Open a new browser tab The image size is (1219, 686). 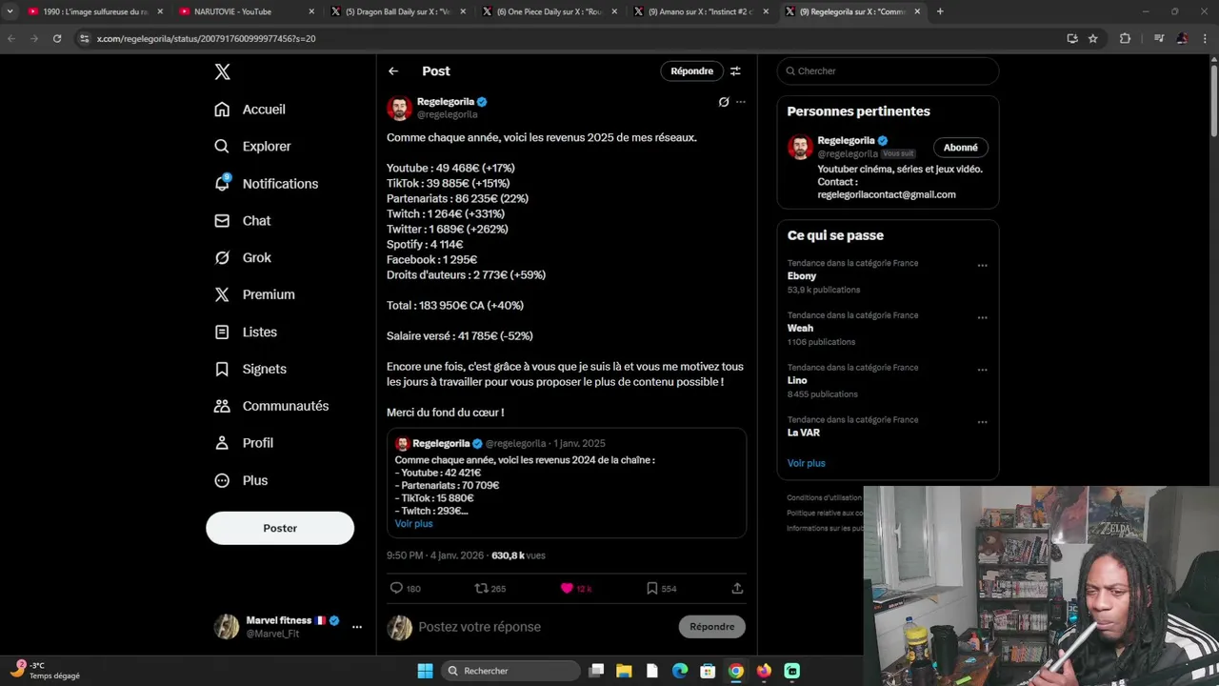tap(940, 11)
